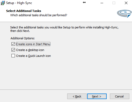
Task: Click the 'Create a desktop icon' label text
Action: point(30,50)
